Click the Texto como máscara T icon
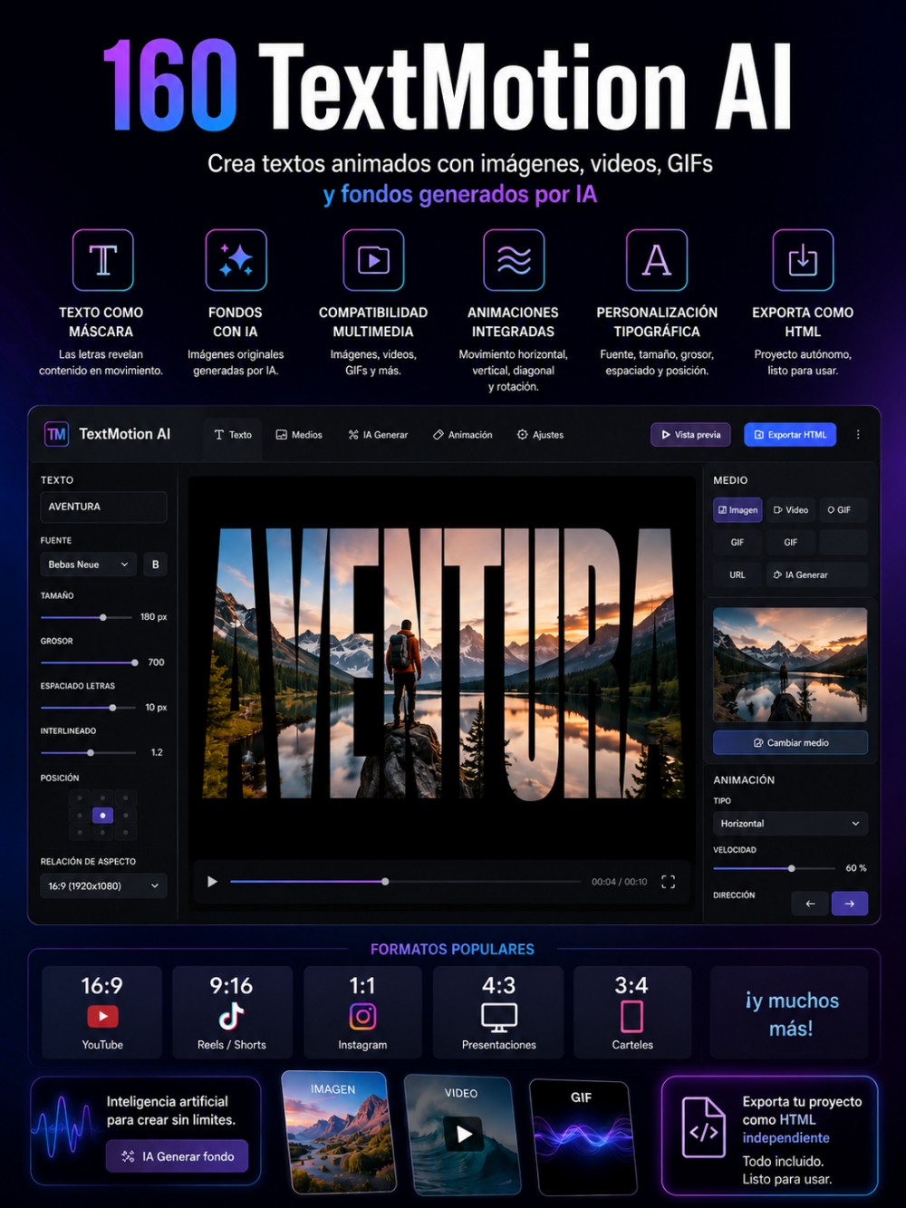Screen dimensions: 906x1208 pos(103,260)
